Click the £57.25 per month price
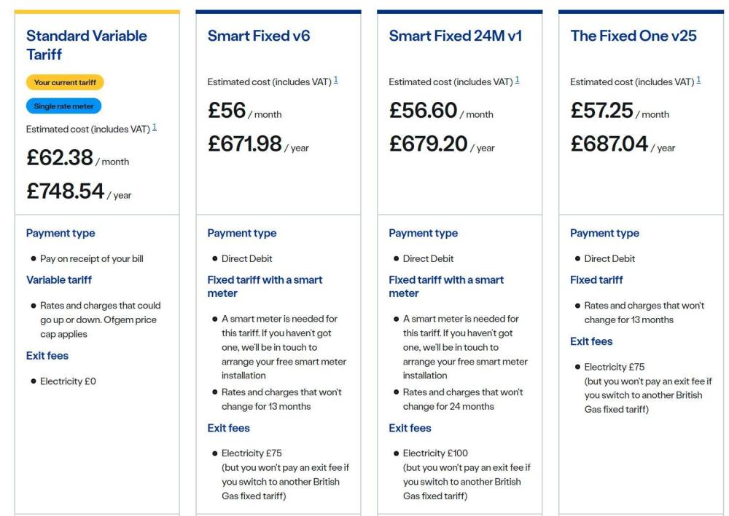The height and width of the screenshot is (516, 729). pyautogui.click(x=620, y=111)
